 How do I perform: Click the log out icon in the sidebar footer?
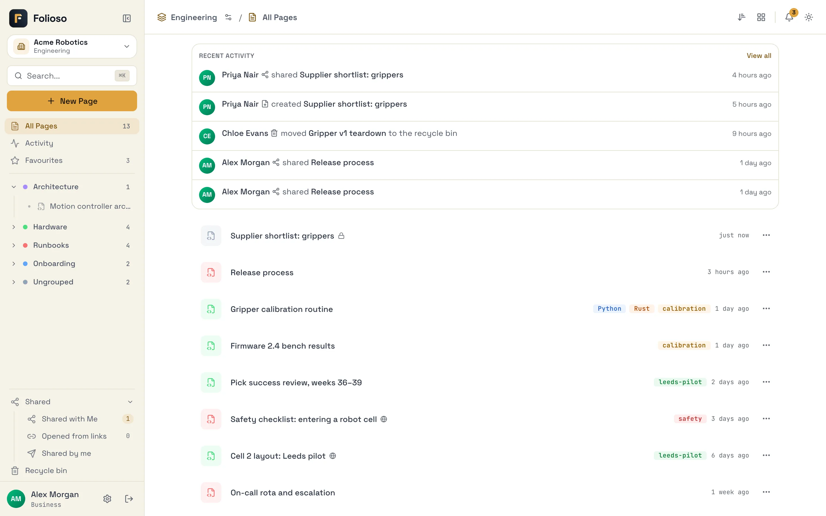click(x=129, y=499)
